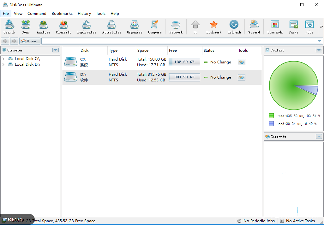
Task: Click the Home button
Action: click(30, 41)
